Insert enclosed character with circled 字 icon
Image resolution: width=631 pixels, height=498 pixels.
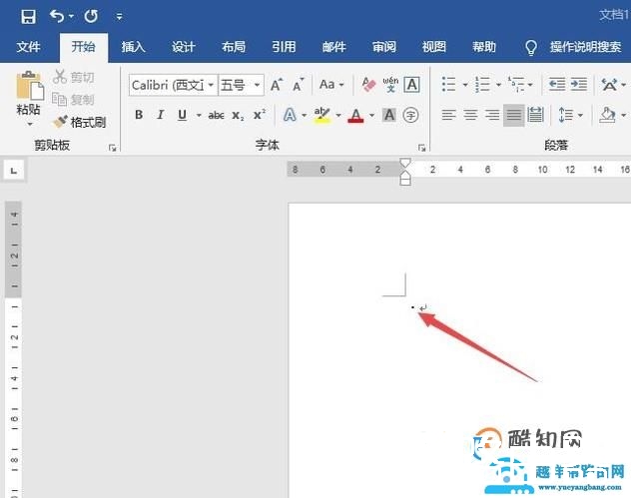[411, 115]
